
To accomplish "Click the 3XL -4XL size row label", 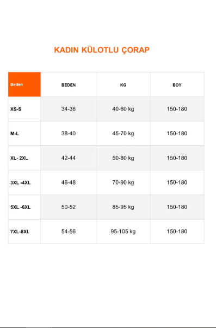I will 21,183.
